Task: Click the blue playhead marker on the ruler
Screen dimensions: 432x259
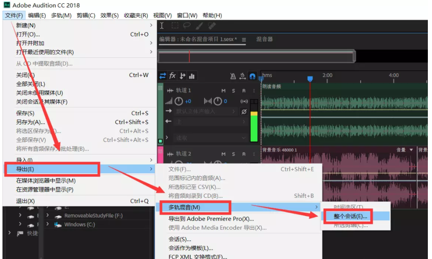Action: click(310, 79)
